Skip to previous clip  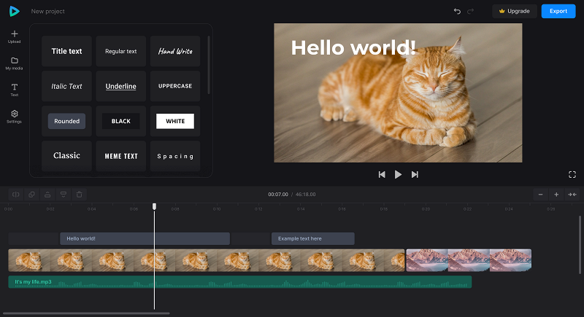tap(382, 175)
